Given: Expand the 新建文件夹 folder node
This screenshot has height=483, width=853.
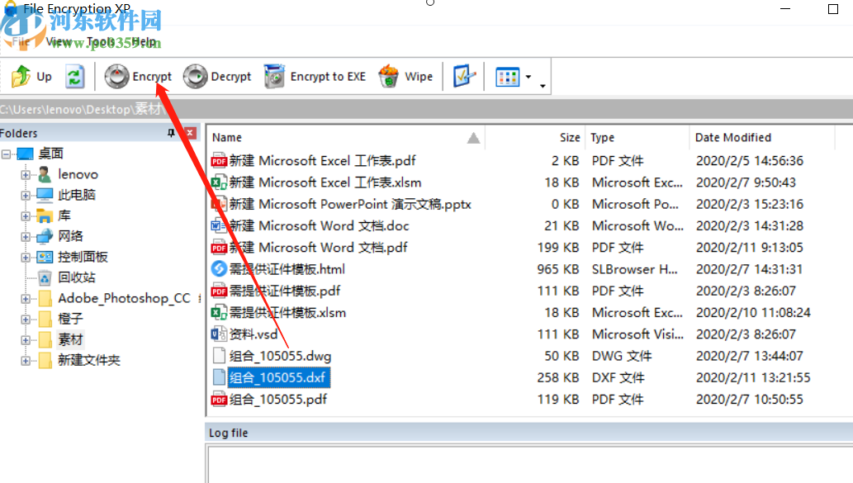Looking at the screenshot, I should [x=26, y=361].
